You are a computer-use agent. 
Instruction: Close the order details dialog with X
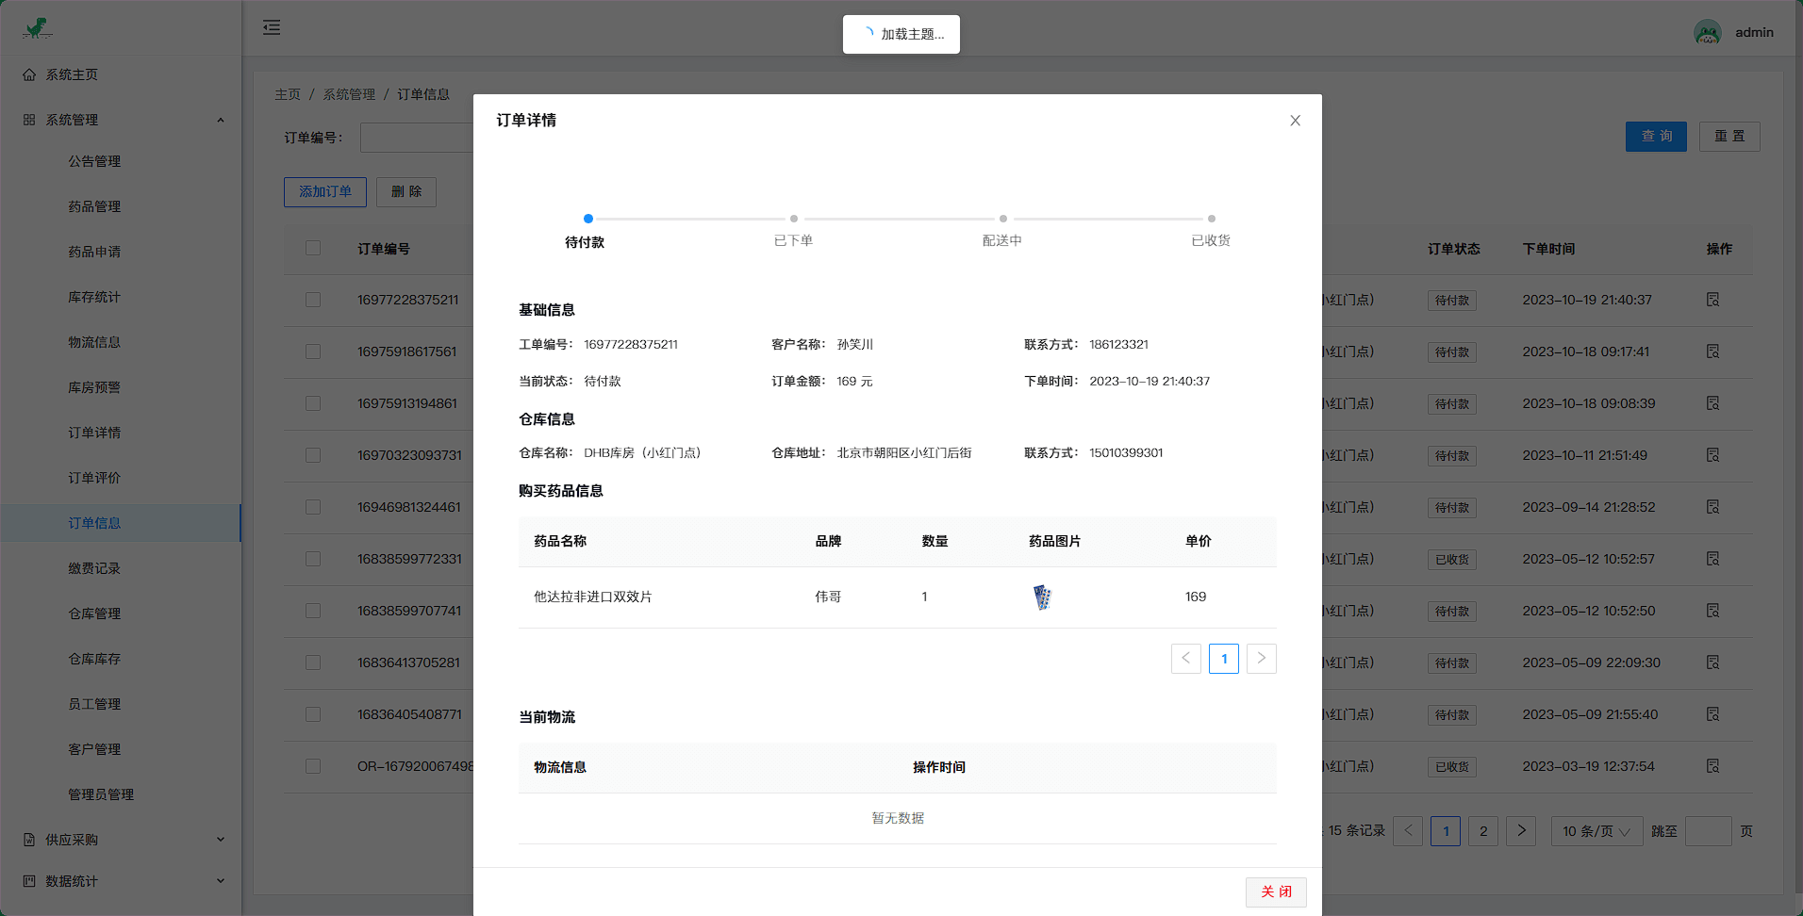coord(1295,121)
